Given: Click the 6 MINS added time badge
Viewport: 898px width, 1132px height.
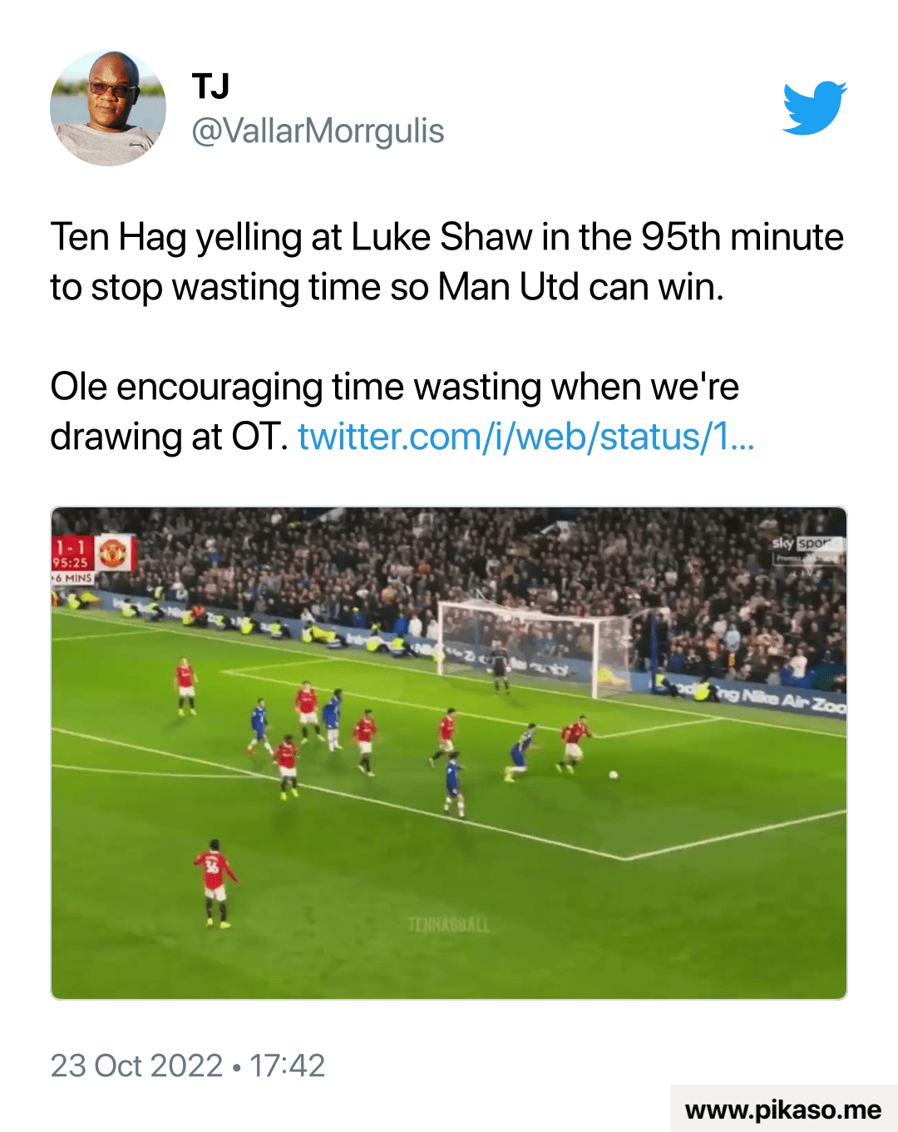Looking at the screenshot, I should [x=73, y=577].
